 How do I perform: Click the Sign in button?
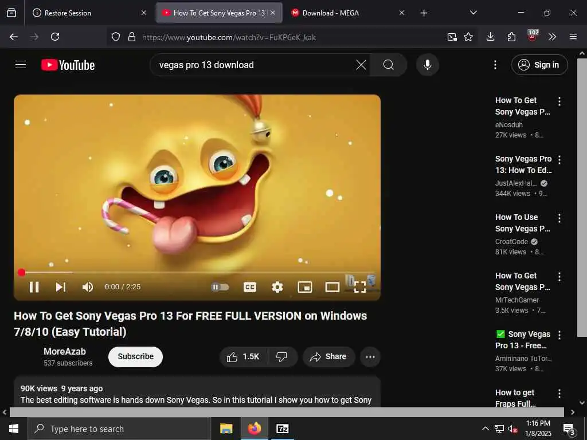pyautogui.click(x=539, y=65)
